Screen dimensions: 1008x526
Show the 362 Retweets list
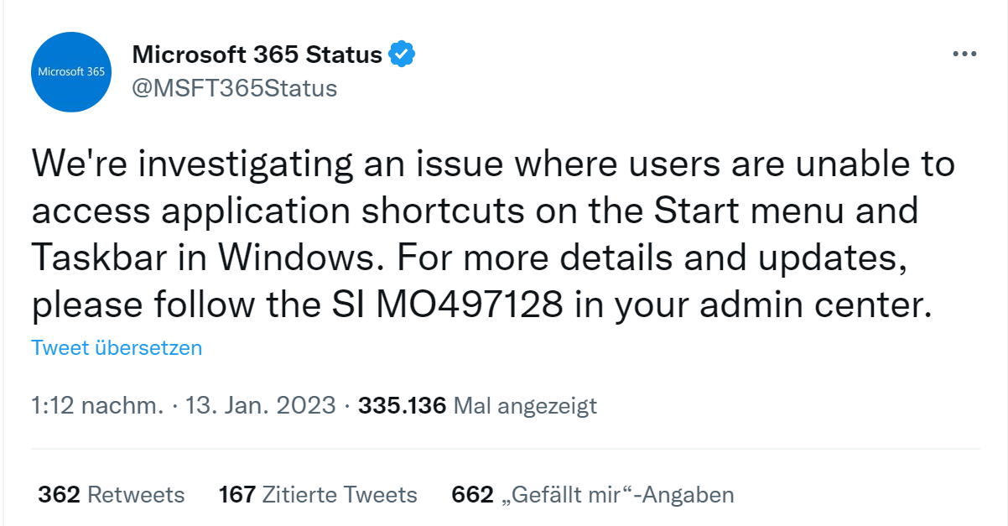tap(112, 495)
